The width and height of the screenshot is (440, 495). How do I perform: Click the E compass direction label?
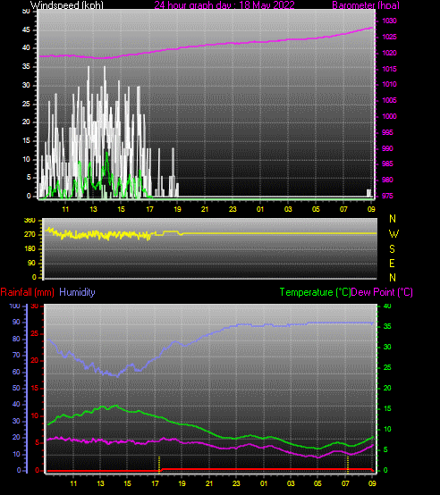(x=392, y=264)
